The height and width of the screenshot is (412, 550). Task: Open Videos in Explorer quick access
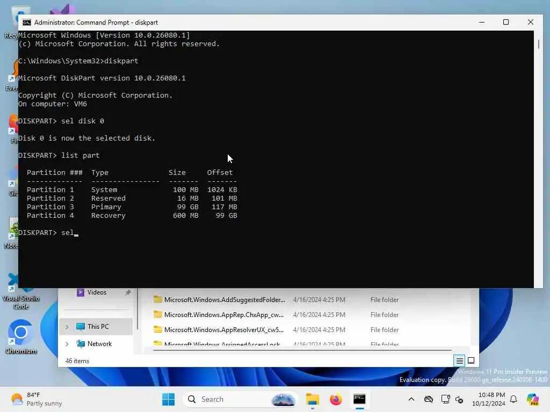[97, 292]
